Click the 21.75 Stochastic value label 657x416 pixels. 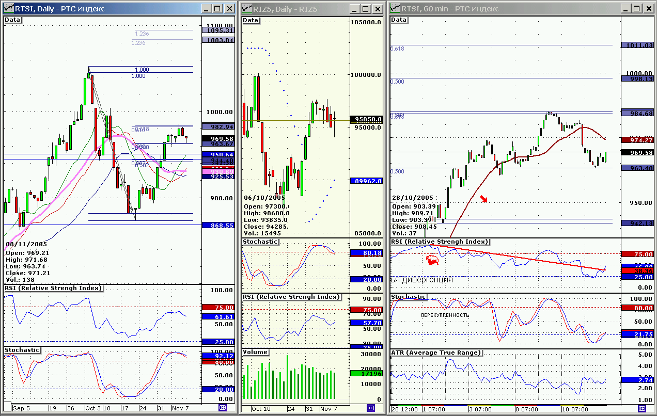[x=639, y=334]
